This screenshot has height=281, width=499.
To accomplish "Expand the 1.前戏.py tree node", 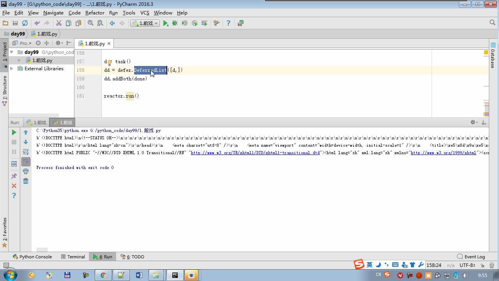I will click(19, 60).
